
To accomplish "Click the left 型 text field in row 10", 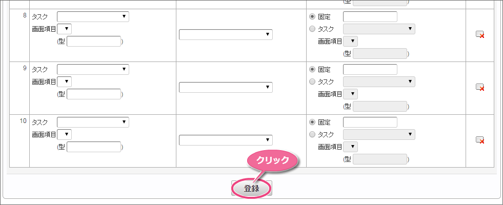I will point(94,147).
